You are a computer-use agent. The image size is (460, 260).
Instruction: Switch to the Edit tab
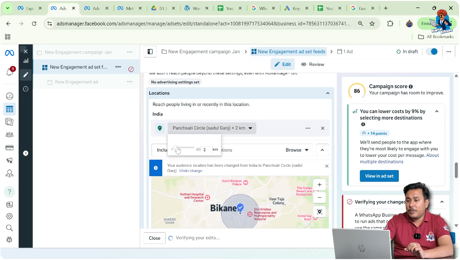coord(283,65)
